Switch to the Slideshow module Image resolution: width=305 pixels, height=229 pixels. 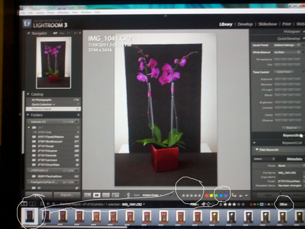[268, 24]
